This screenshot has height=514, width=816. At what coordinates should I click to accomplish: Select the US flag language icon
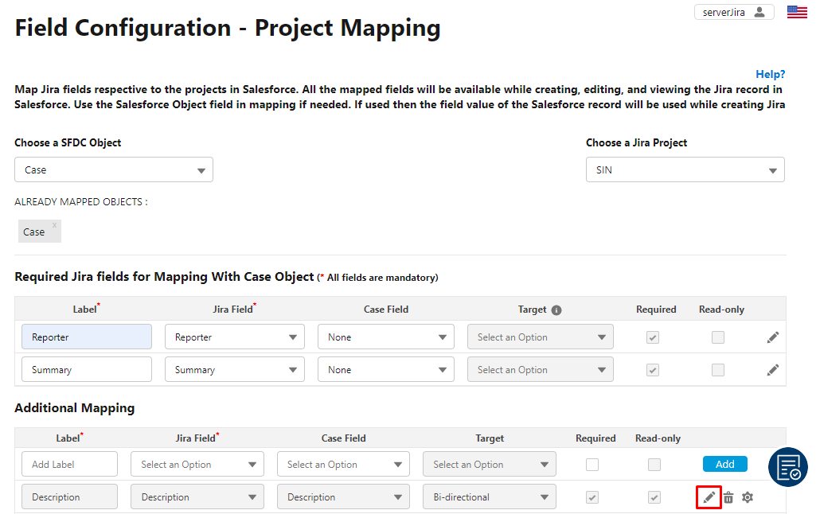tap(797, 11)
